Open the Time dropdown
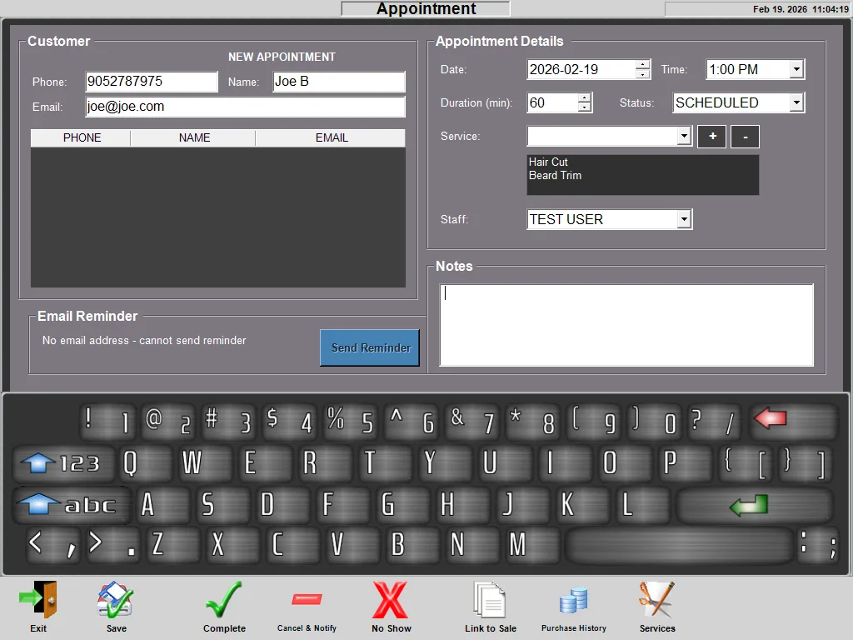This screenshot has height=640, width=853. [796, 70]
